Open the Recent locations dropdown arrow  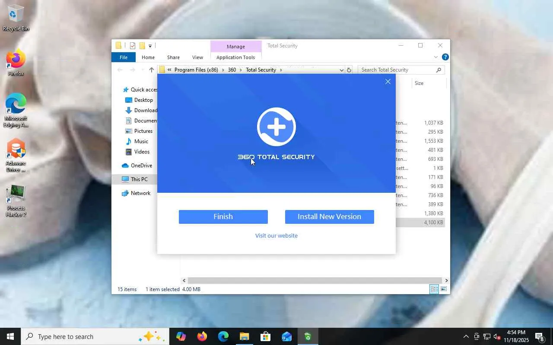pyautogui.click(x=142, y=70)
